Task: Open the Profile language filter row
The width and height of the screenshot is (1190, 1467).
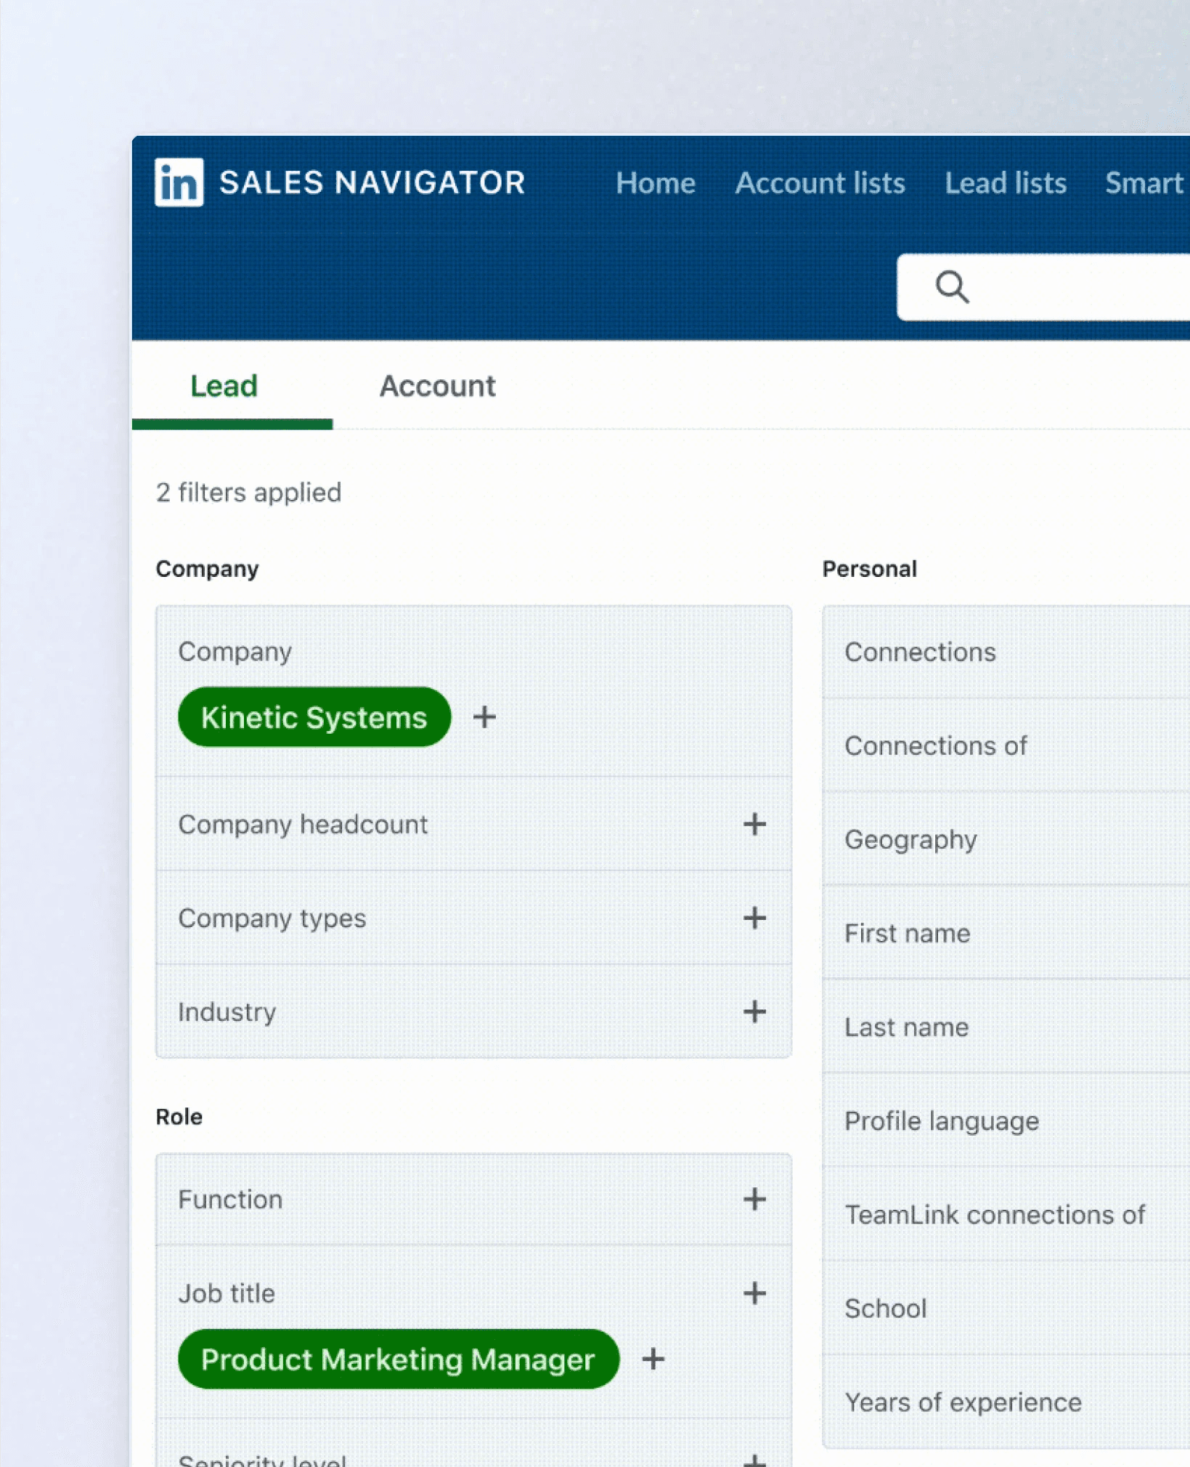Action: tap(1006, 1120)
